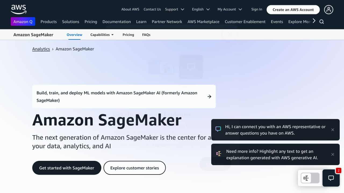This screenshot has width=344, height=193.
Task: Click chat icon in representative message
Action: click(x=218, y=129)
